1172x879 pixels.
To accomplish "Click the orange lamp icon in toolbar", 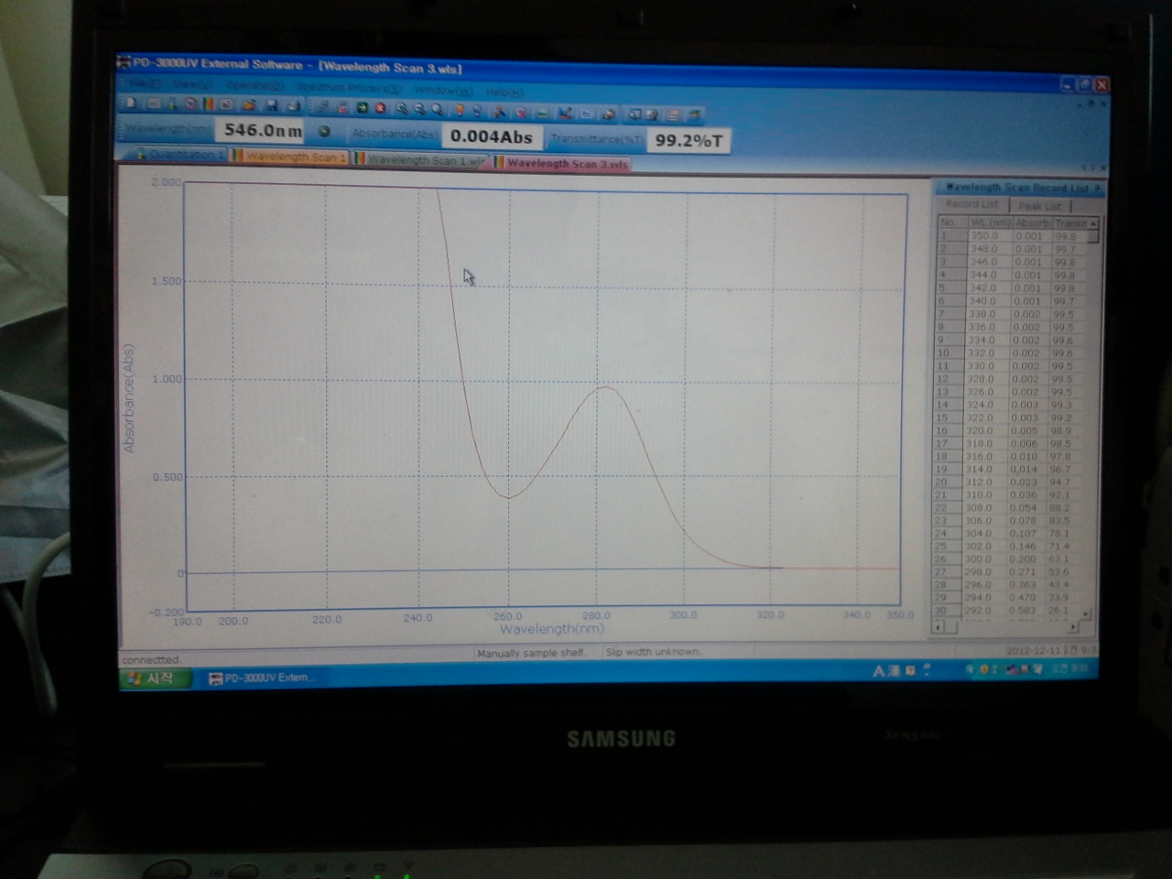I will (x=460, y=110).
